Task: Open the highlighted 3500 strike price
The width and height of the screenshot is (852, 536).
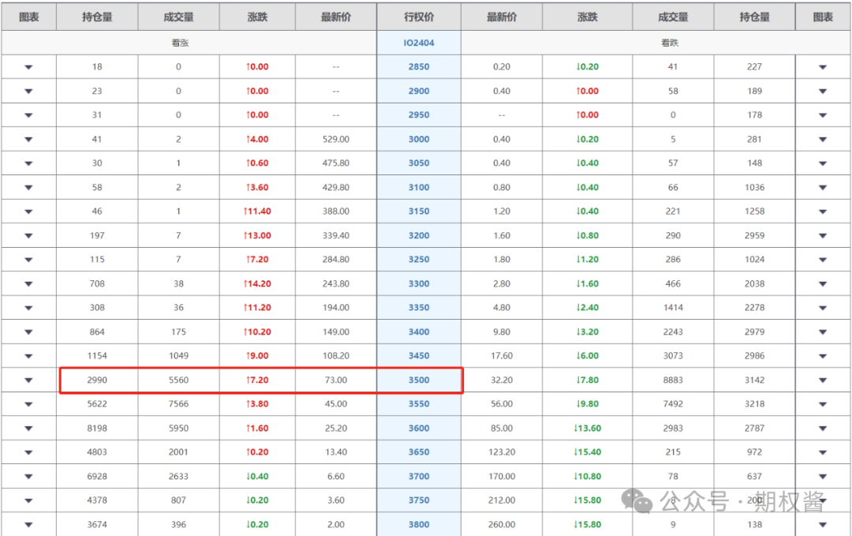Action: pos(419,380)
